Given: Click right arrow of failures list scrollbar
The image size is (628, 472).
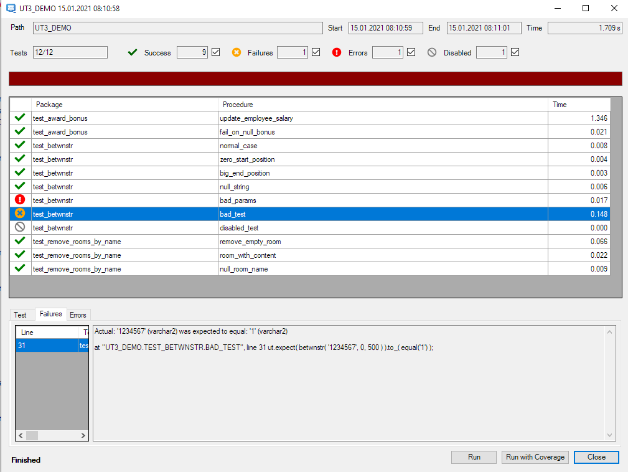Looking at the screenshot, I should tap(83, 435).
